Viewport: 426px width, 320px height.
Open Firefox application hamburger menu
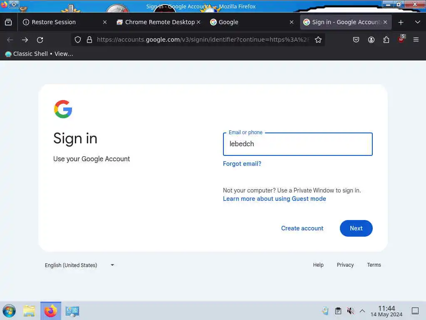point(416,40)
